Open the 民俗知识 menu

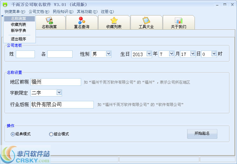63,12
